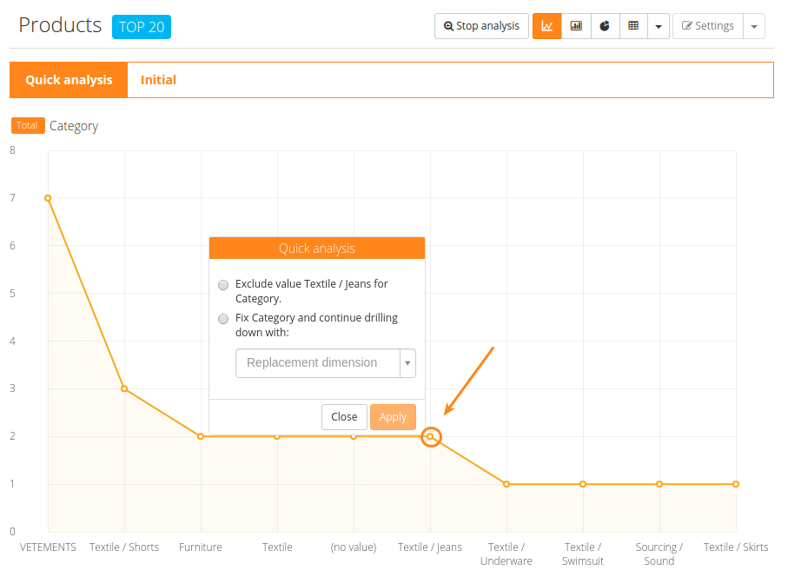Close the Quick analysis popup
The height and width of the screenshot is (577, 801).
click(344, 417)
